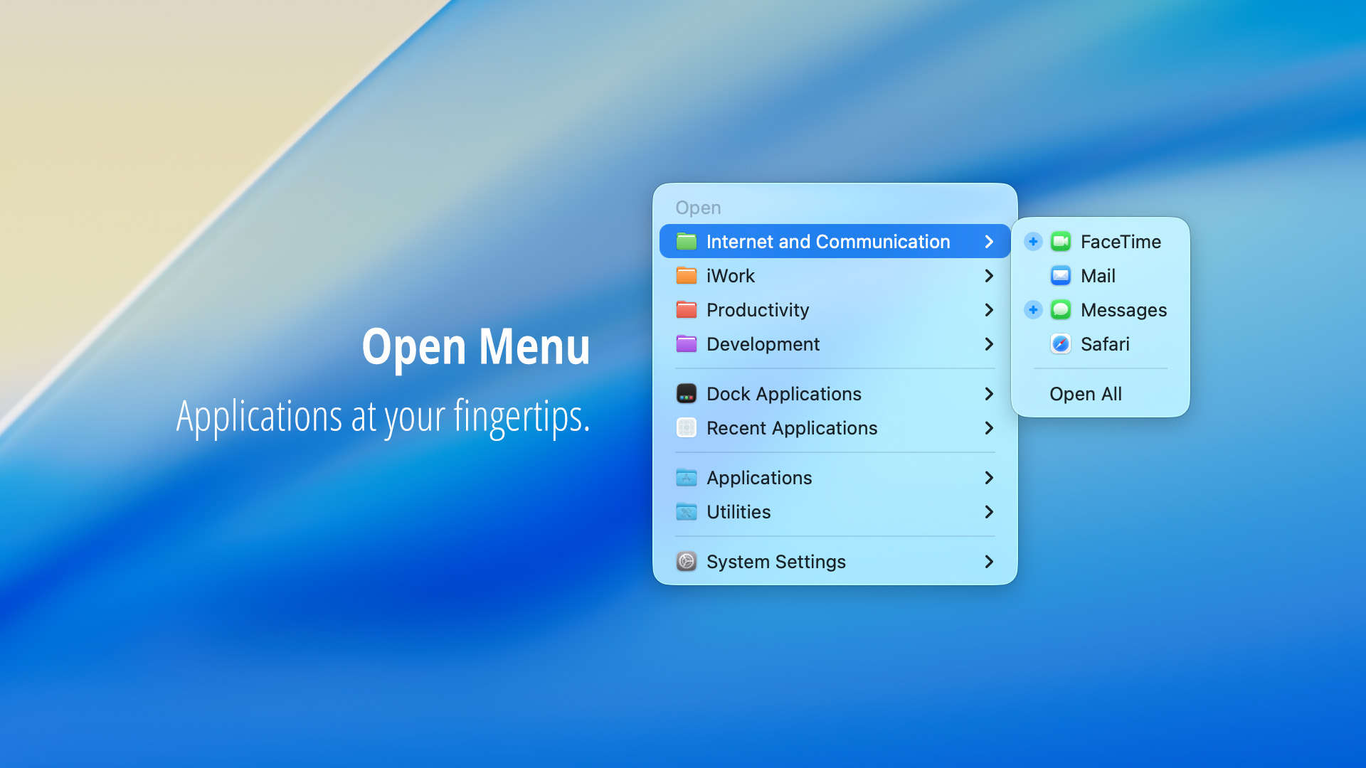Viewport: 1366px width, 768px height.
Task: Open the System Settings menu entry
Action: 835,562
